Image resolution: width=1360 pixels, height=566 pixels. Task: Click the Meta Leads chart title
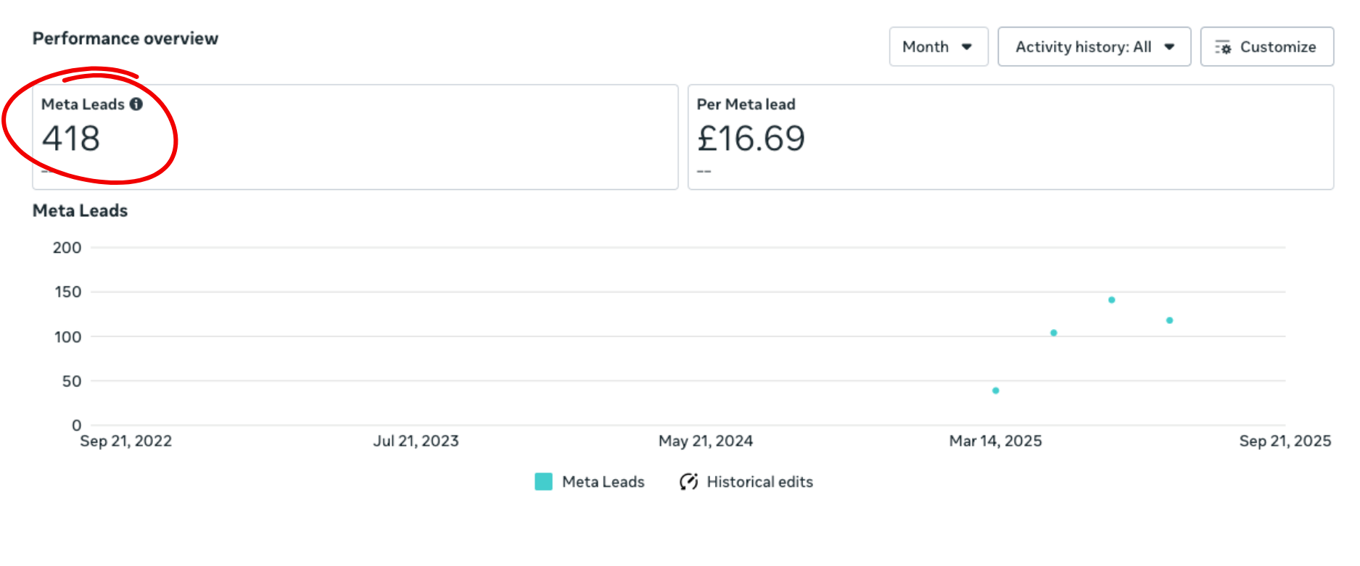(81, 211)
